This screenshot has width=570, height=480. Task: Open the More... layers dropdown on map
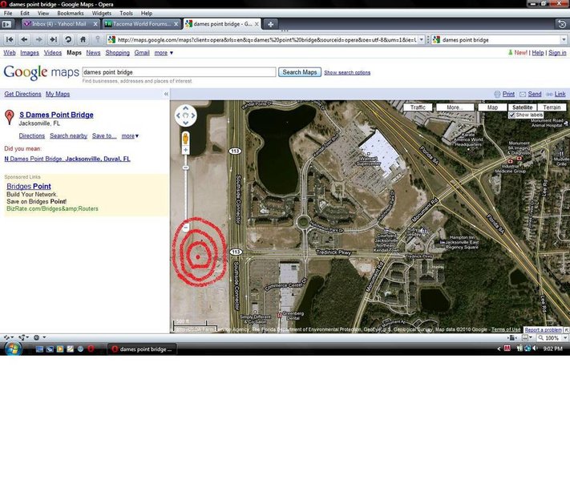[455, 107]
